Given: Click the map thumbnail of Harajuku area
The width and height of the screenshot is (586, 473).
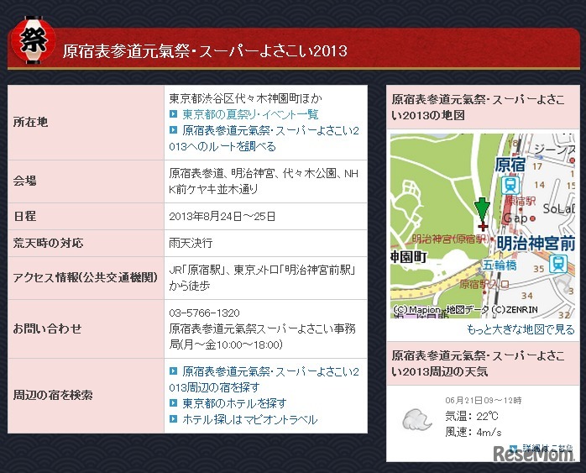Looking at the screenshot, I should [483, 226].
